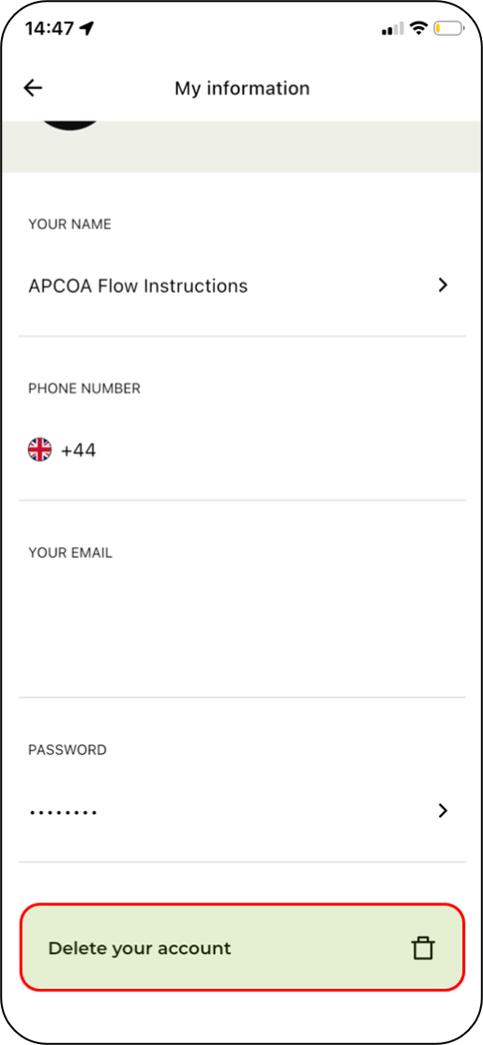Tap the PHONE NUMBER label
483x1045 pixels.
(84, 389)
